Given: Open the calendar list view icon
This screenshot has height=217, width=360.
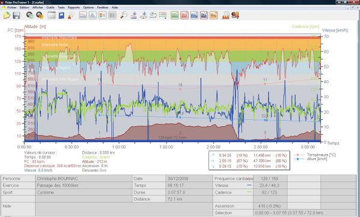Looking at the screenshot, I should coord(52,16).
